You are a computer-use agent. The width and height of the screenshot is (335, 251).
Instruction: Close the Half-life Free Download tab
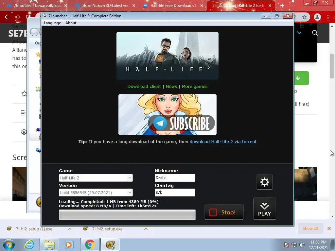pyautogui.click(x=202, y=6)
